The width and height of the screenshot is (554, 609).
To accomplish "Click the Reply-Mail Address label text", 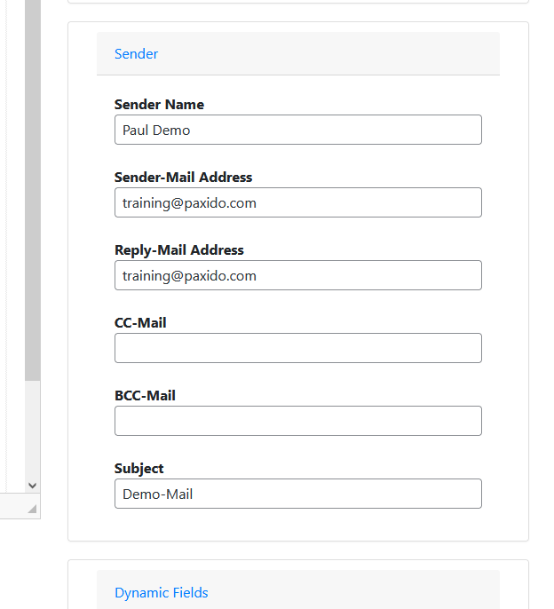I will point(178,250).
